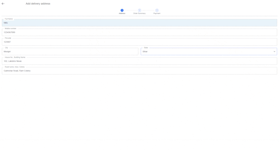This screenshot has height=150, width=279.
Task: Click the floating Full Name label
Action: pyautogui.click(x=9, y=19)
